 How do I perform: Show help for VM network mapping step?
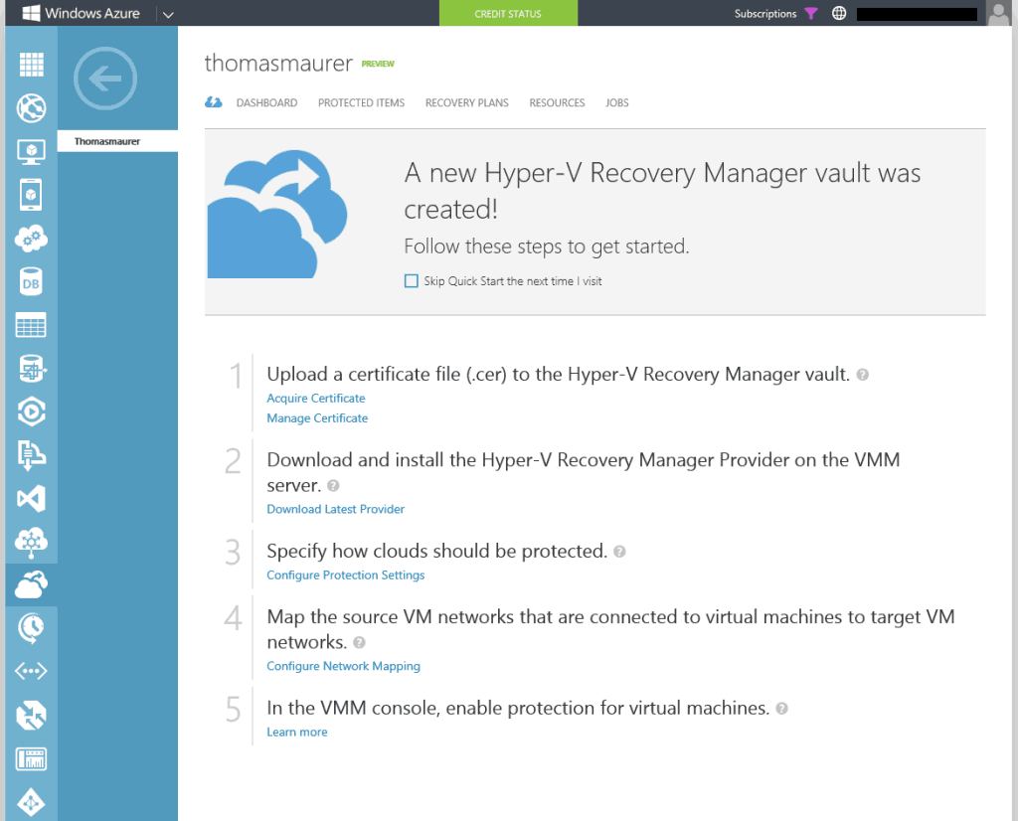coord(359,642)
